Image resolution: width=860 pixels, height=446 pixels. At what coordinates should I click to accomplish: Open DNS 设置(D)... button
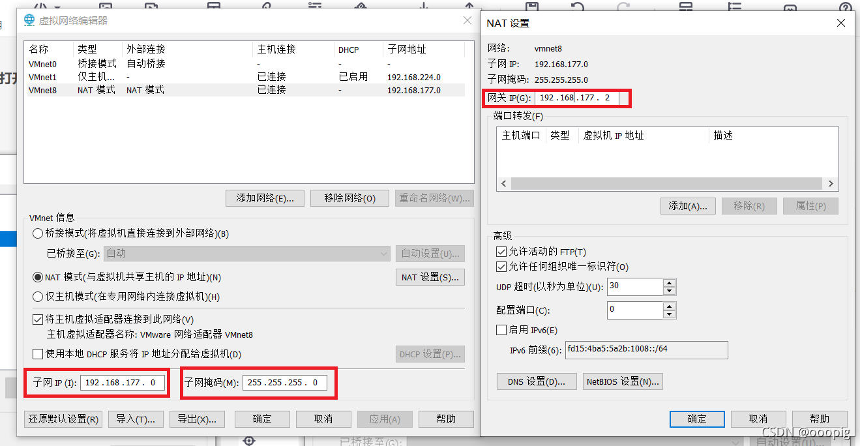537,381
